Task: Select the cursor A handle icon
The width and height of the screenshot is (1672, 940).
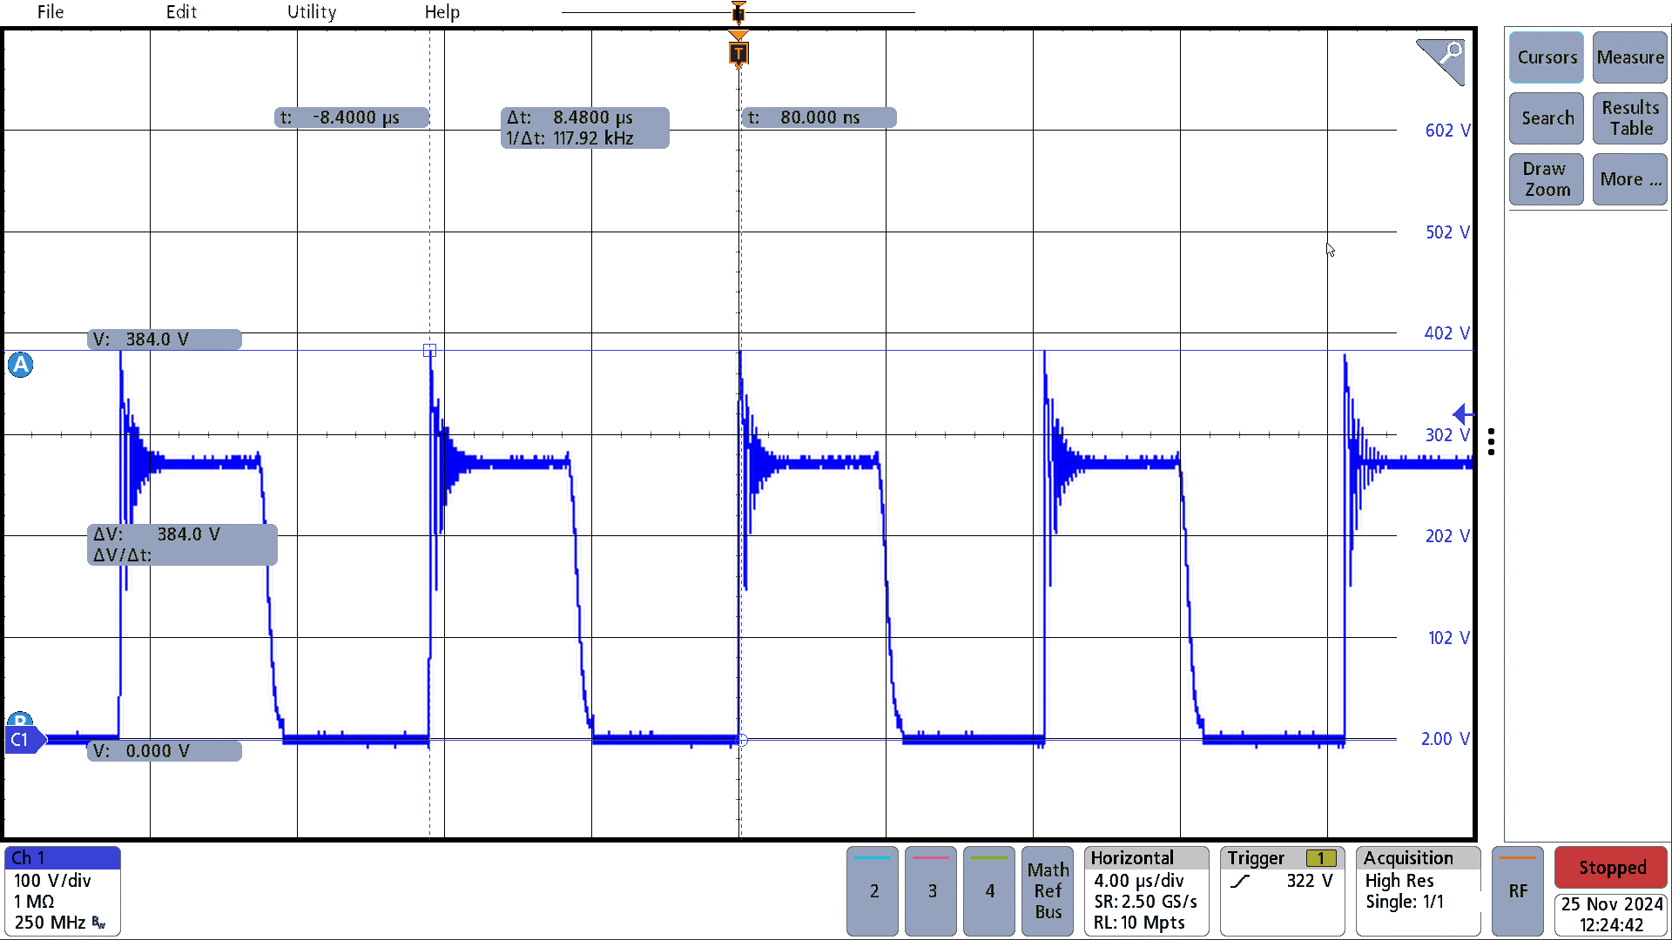Action: (x=21, y=365)
